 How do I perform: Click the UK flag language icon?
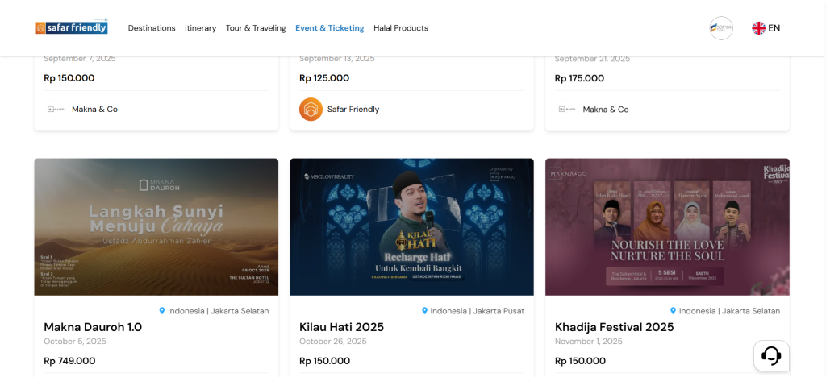tap(758, 28)
